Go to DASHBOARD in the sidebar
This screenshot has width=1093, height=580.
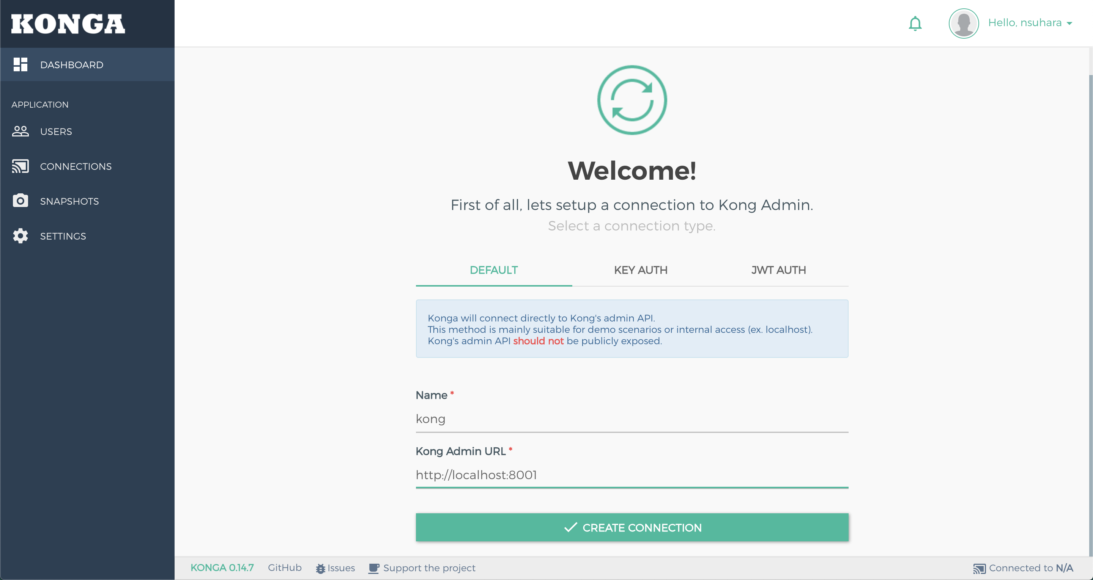[87, 64]
